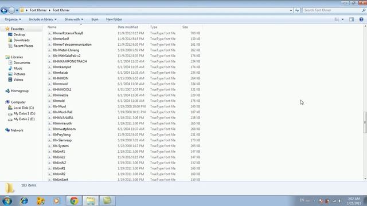Click the KhUniR1 file icon
This screenshot has width=367, height=206.
pyautogui.click(x=50, y=168)
